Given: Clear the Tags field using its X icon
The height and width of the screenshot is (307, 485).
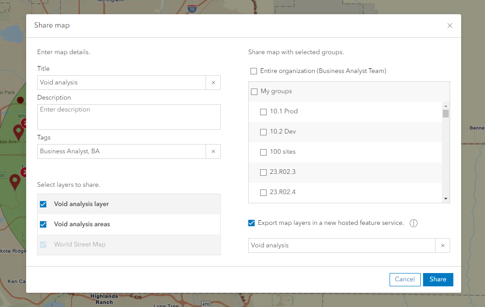Looking at the screenshot, I should (213, 151).
